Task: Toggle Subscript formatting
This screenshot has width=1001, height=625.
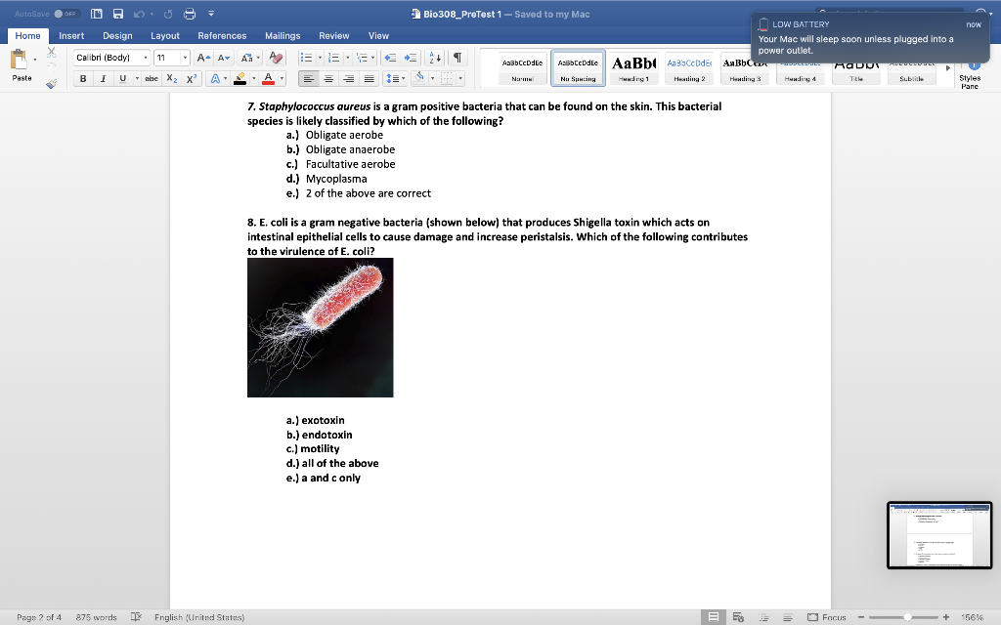Action: tap(172, 78)
